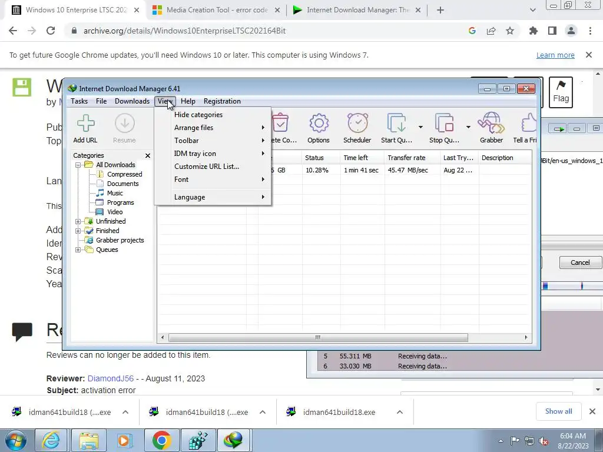Switch to Chrome in taskbar
This screenshot has height=452, width=603.
coord(161,440)
